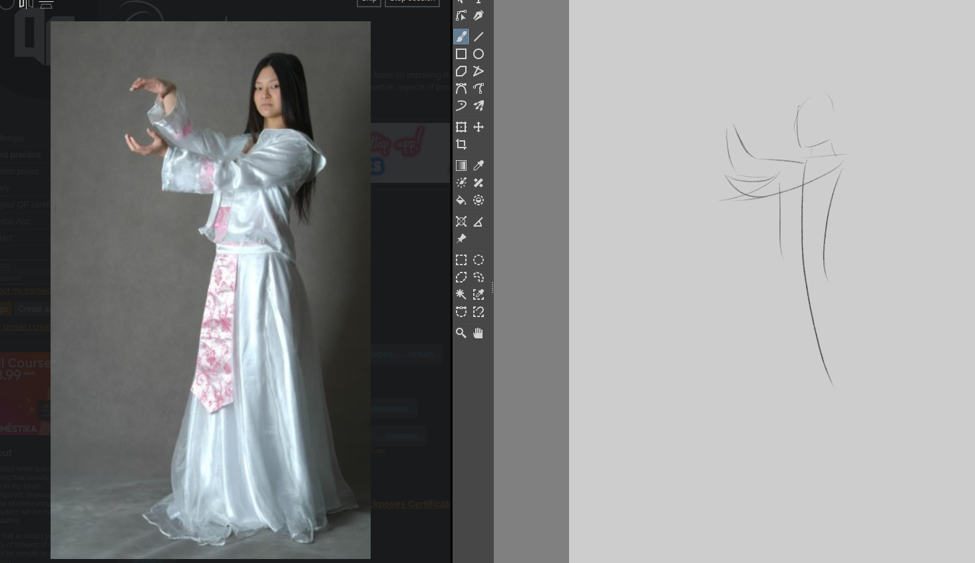Click the toolbox panel splitter handle
Screen dimensions: 975x563
click(492, 288)
